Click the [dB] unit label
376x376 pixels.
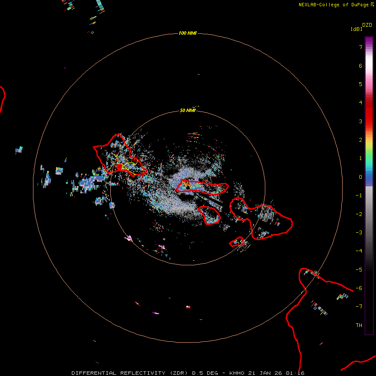(356, 29)
